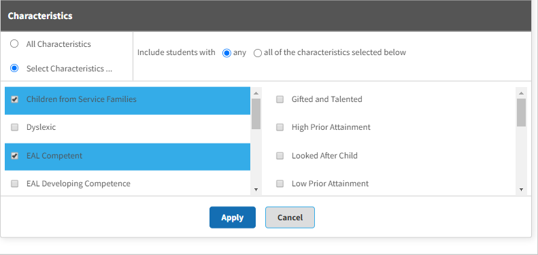This screenshot has height=255, width=538.
Task: Uncheck the EAL Competent checkbox
Action: tap(14, 156)
